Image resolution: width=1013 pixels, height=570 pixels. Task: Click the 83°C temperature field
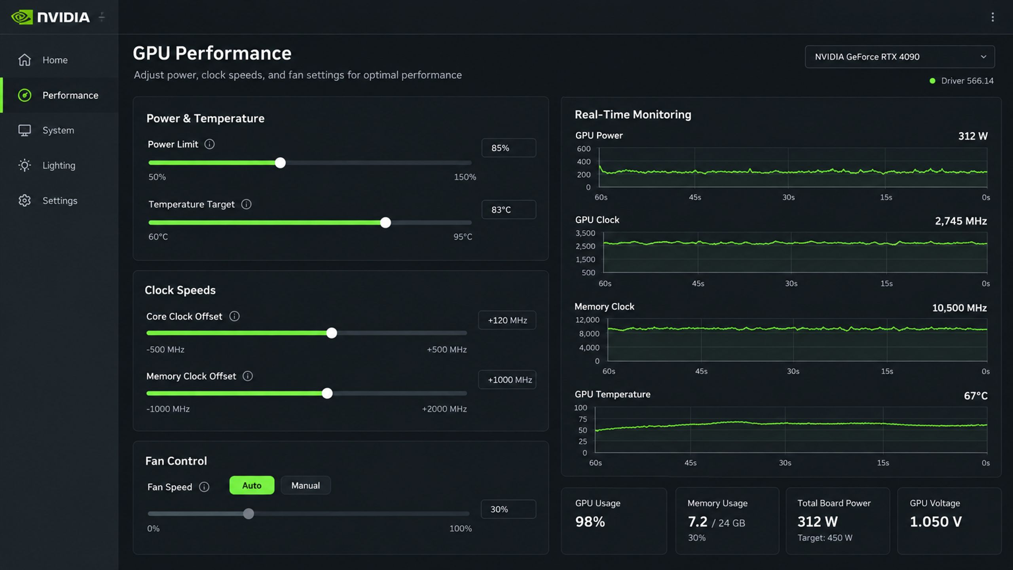(508, 209)
